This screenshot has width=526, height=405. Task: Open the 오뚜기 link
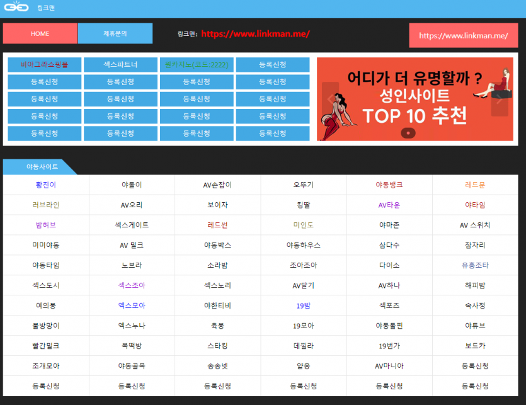click(303, 185)
